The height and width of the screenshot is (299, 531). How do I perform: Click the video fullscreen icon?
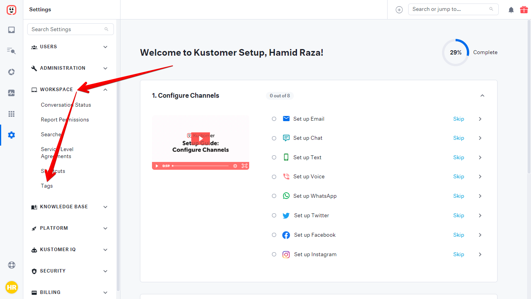[245, 166]
